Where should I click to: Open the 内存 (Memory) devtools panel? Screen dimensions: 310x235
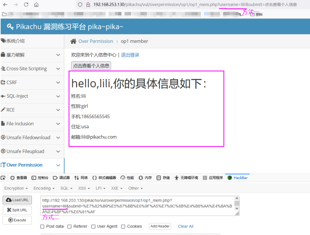(x=145, y=178)
